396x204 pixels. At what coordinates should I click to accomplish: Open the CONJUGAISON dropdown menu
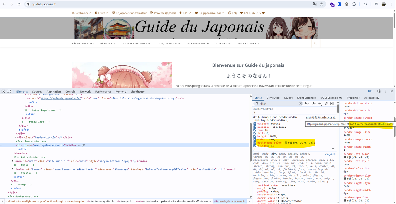coord(169,44)
